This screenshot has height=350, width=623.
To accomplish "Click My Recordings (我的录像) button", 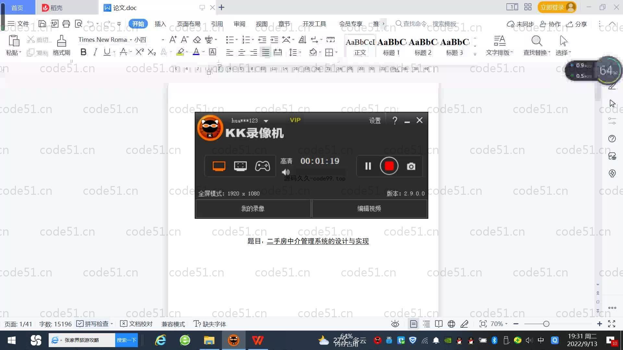I will click(253, 209).
